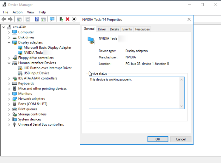Viewport: 221px width, 163px height.
Task: Expand the Print queues node
Action: 9,109
